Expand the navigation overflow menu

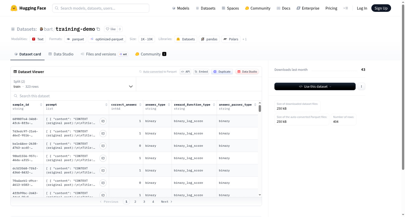click(346, 8)
